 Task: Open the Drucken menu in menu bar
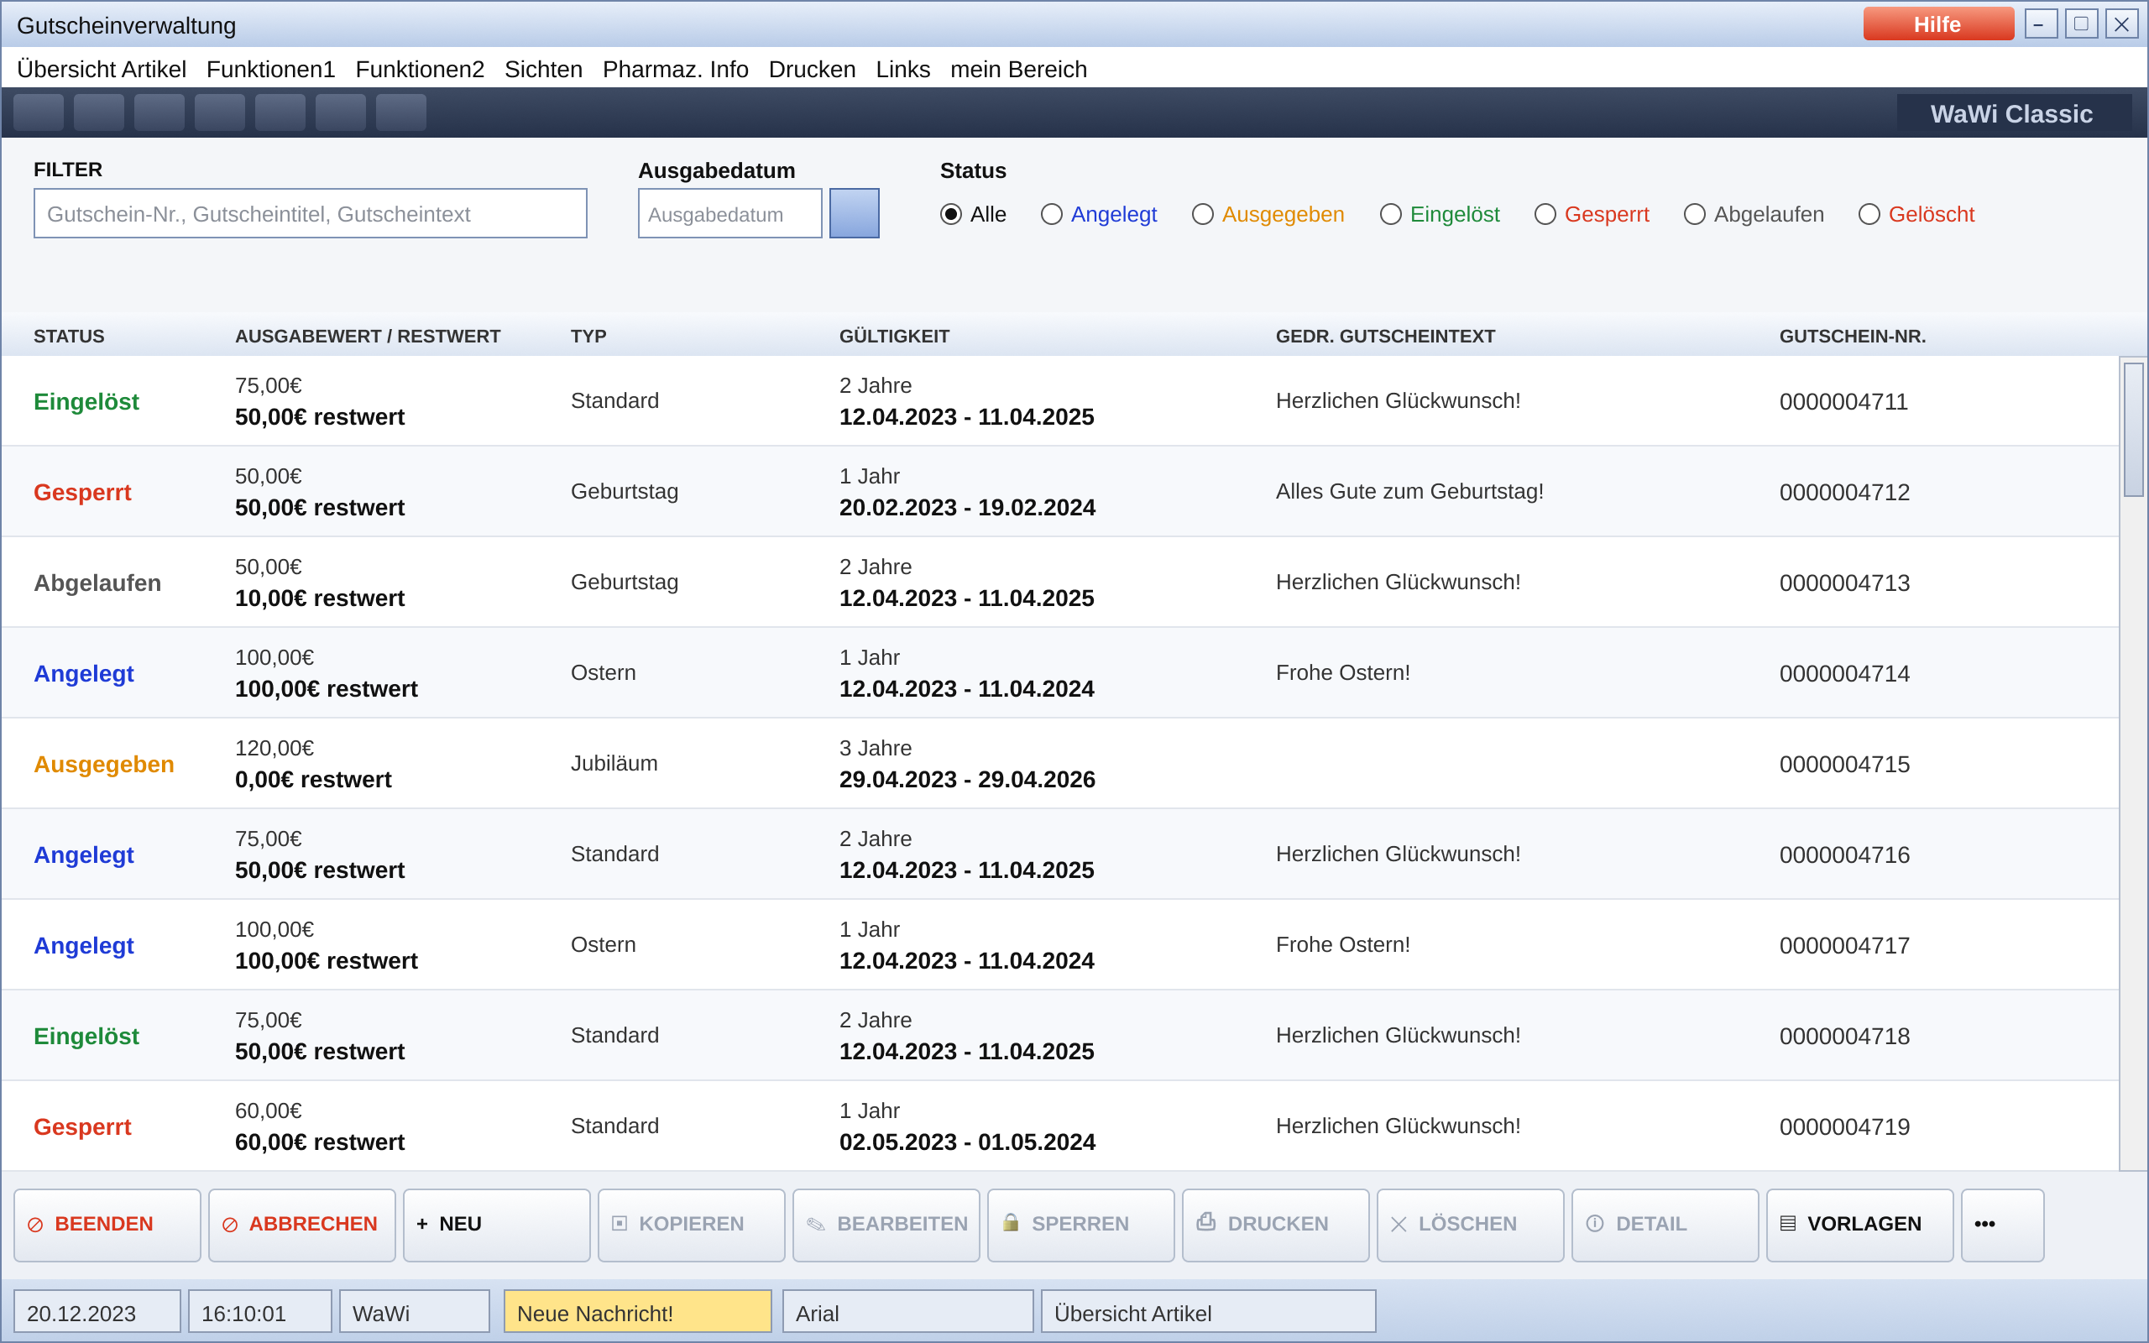click(812, 70)
